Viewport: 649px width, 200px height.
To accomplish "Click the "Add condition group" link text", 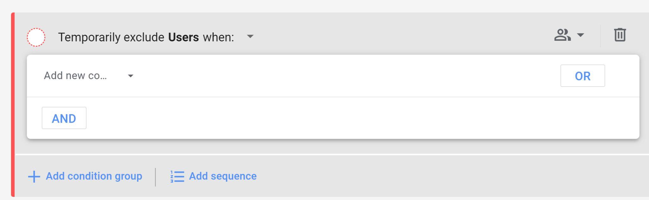I will coord(94,176).
